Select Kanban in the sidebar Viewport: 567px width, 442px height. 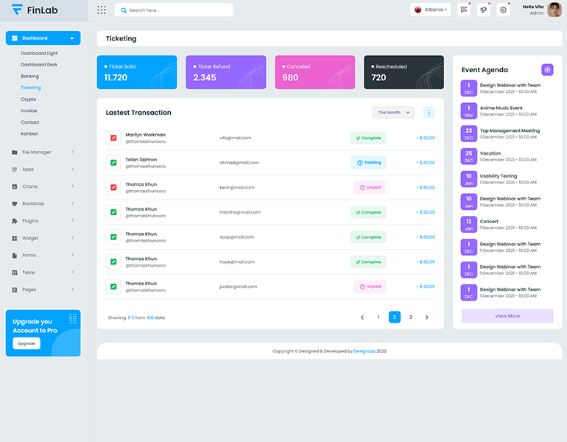29,133
